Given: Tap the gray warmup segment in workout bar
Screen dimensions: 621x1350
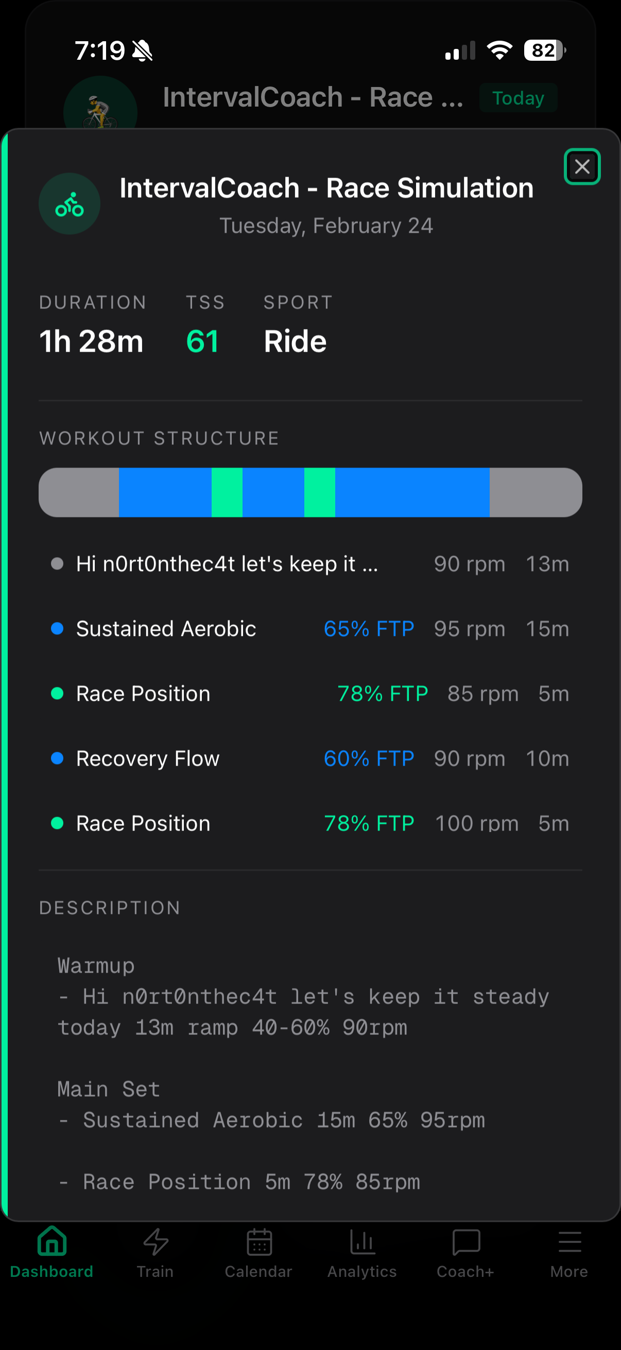Looking at the screenshot, I should pos(79,492).
